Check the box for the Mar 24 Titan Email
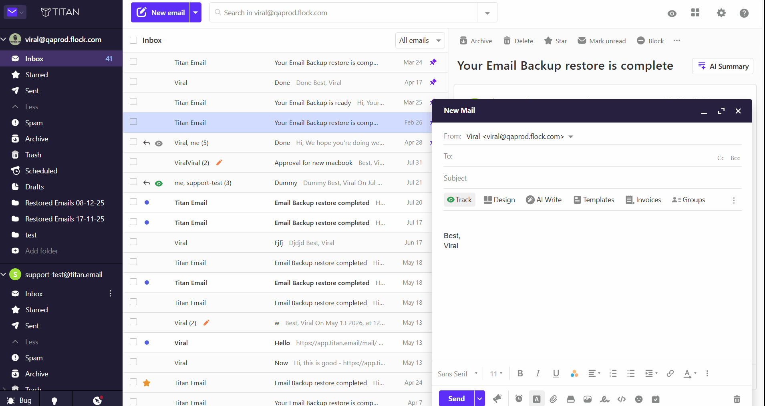Screen dimensions: 765x406 (x=133, y=62)
